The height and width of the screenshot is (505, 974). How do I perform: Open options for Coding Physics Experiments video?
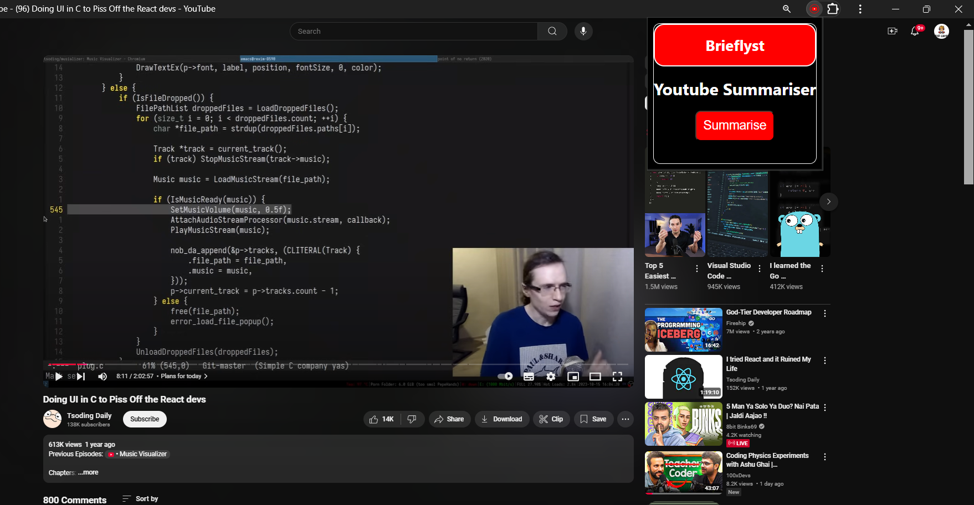click(824, 457)
